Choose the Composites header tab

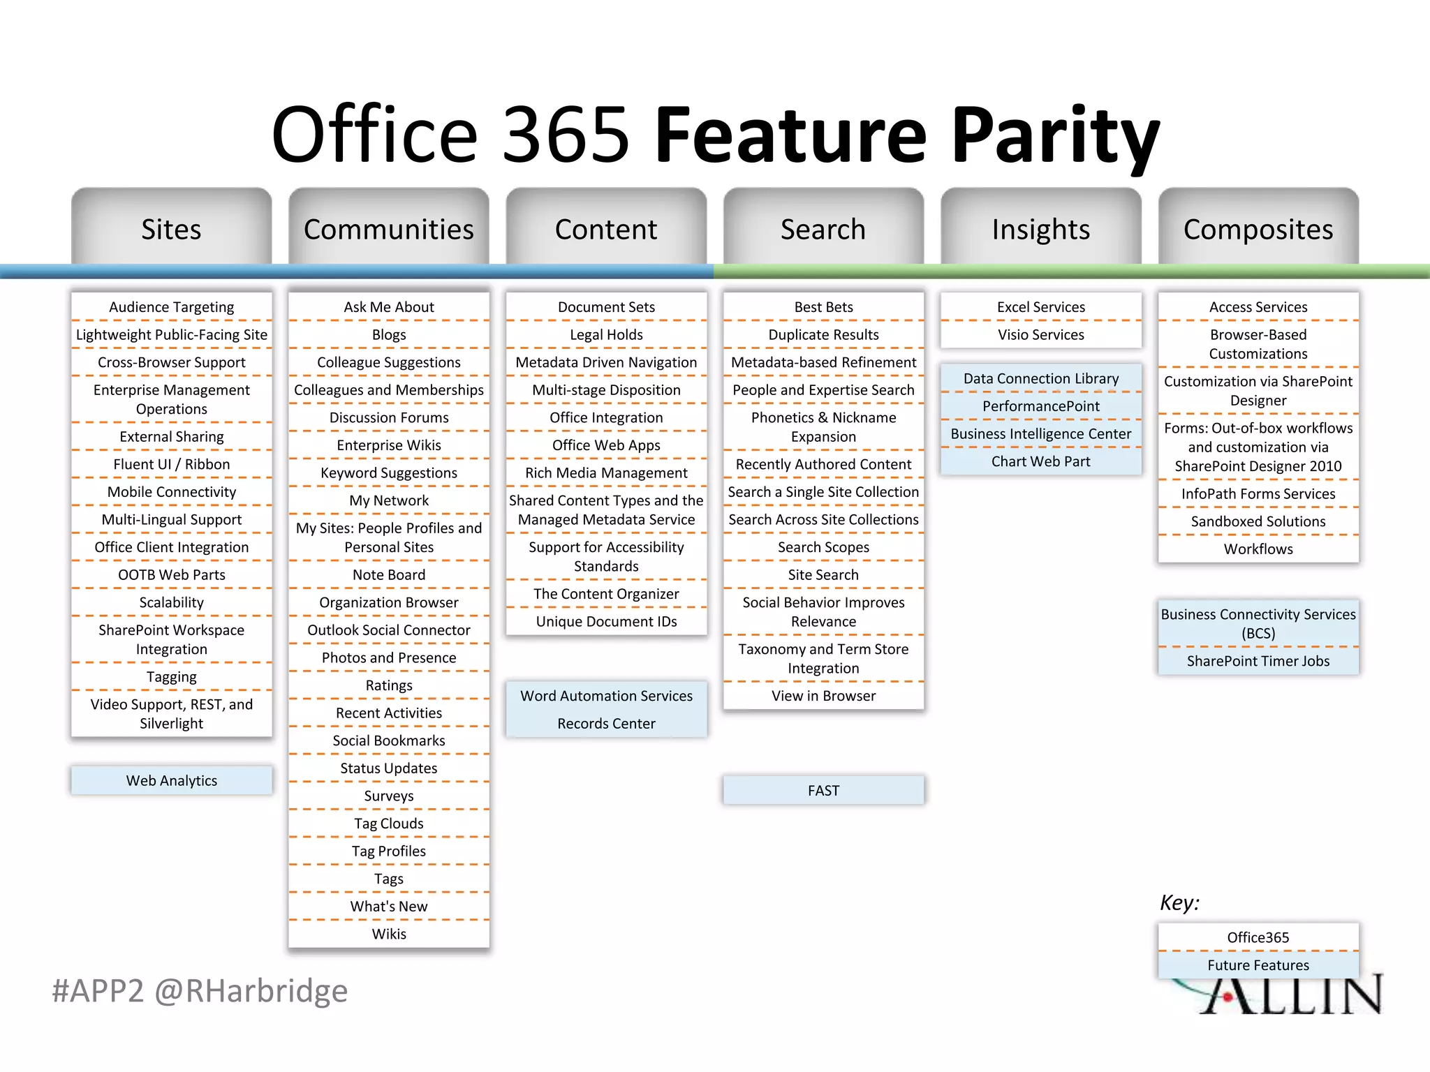pos(1258,227)
